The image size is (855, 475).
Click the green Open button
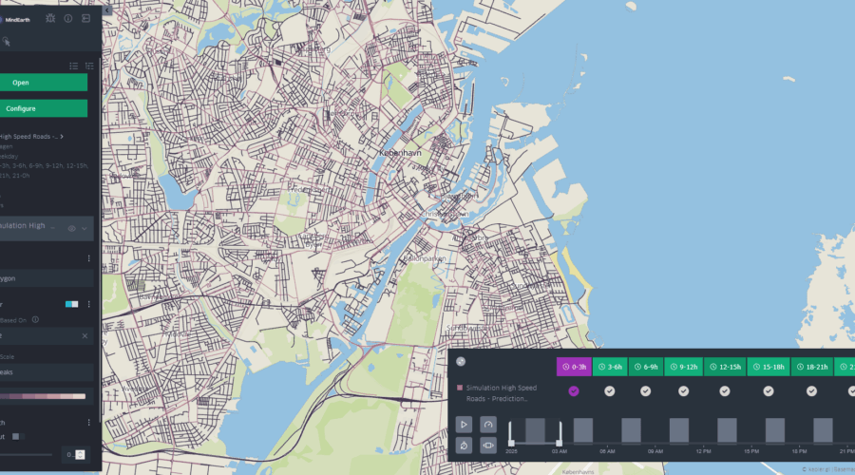44,83
